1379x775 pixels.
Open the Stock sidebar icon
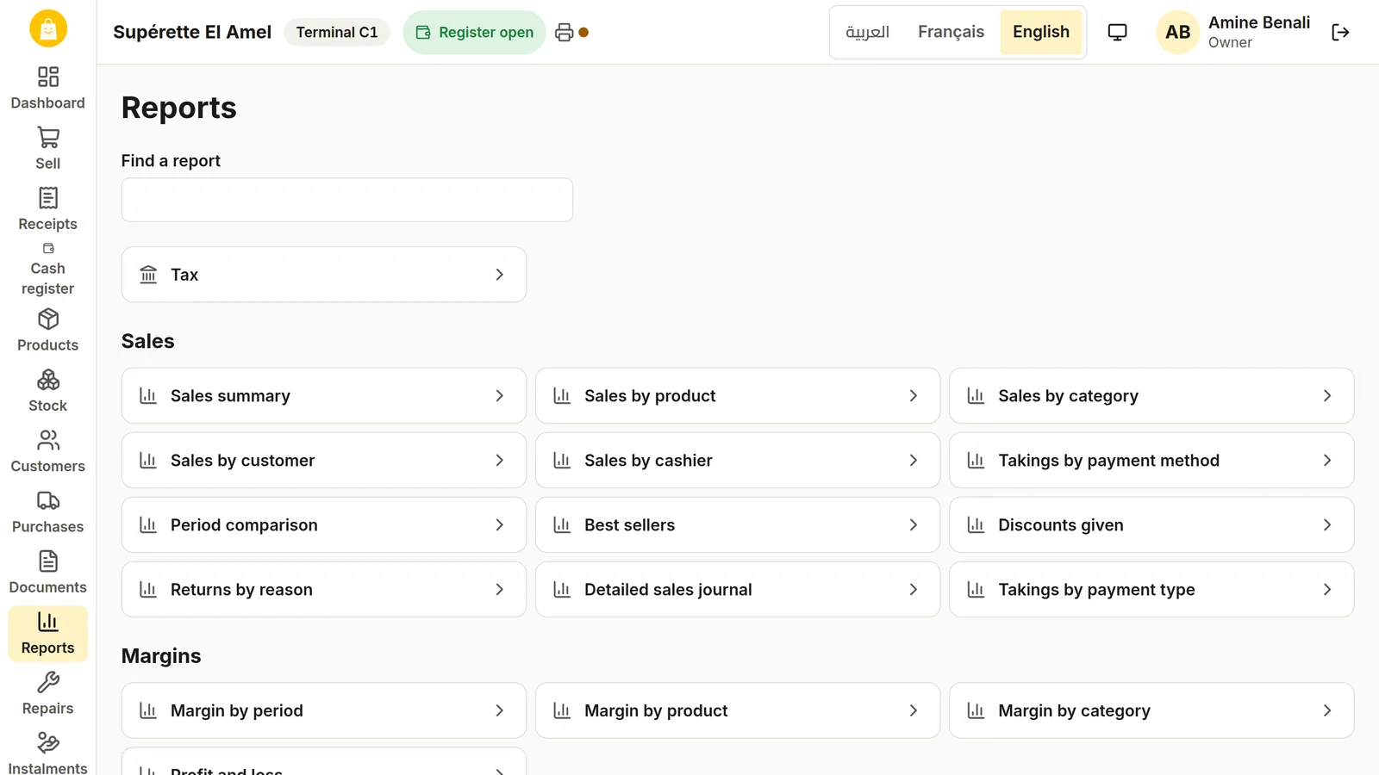tap(48, 380)
